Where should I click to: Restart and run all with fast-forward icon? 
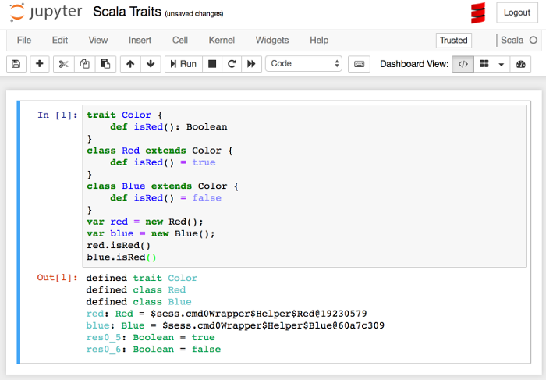click(x=251, y=64)
